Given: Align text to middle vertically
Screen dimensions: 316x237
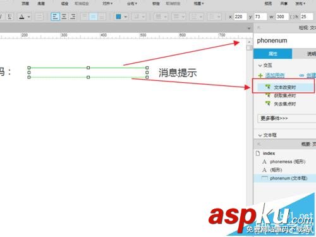Looking at the screenshot, I should click(93, 16).
